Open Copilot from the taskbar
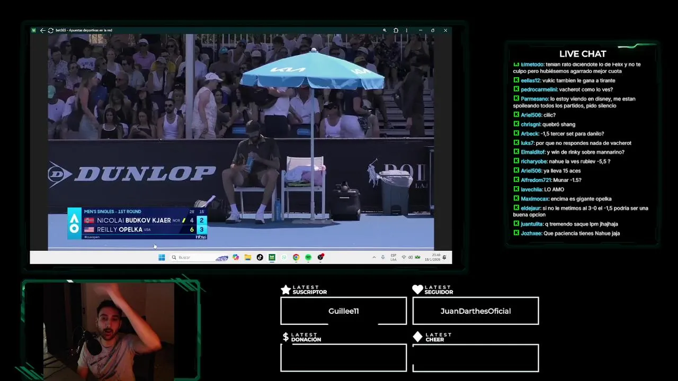 (x=236, y=257)
